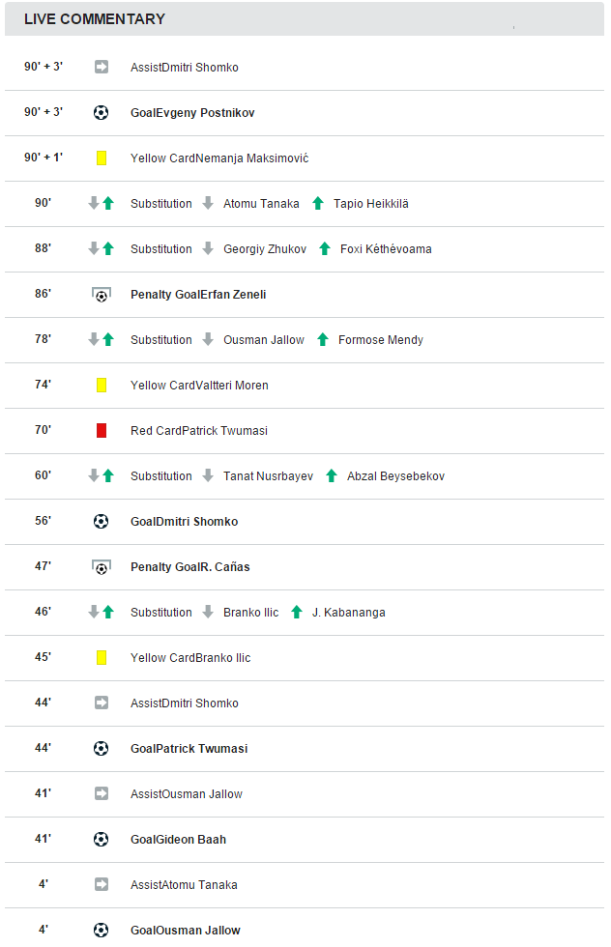
Task: Click the gray down arrow beside Georgiy Zhukov
Action: [208, 249]
